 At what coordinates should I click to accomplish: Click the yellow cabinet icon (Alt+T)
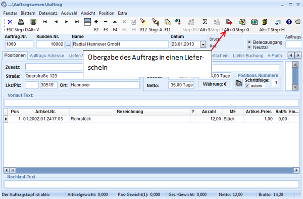(265, 22)
